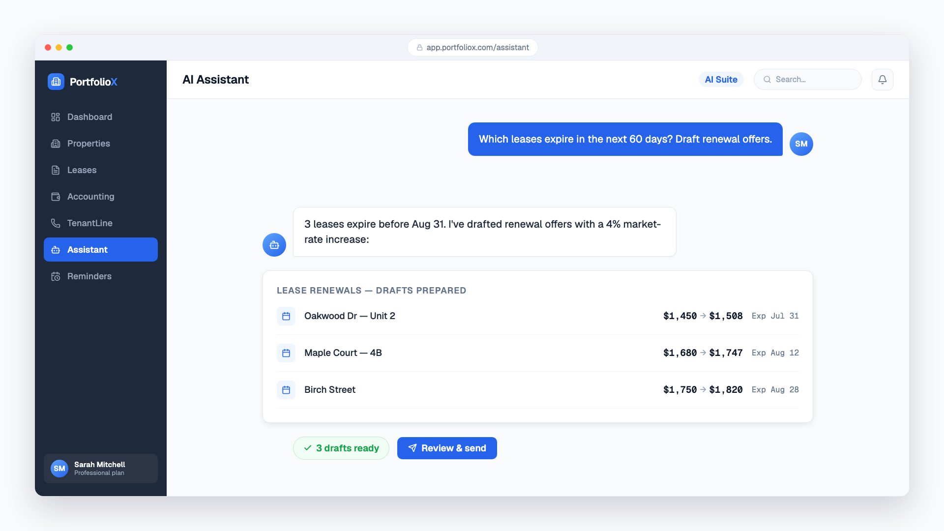
Task: Go to Properties section
Action: [x=101, y=144]
